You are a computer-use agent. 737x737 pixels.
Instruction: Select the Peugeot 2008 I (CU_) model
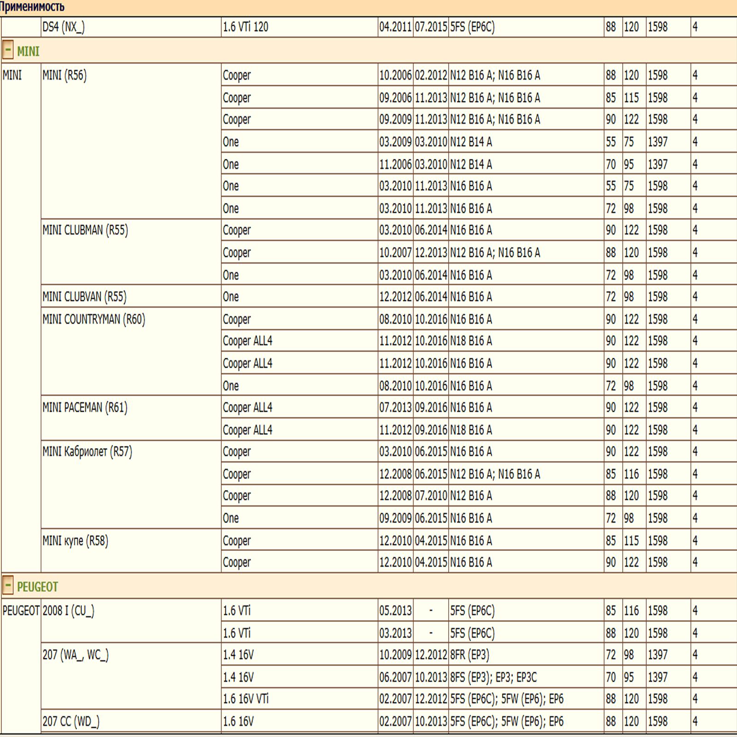68,611
